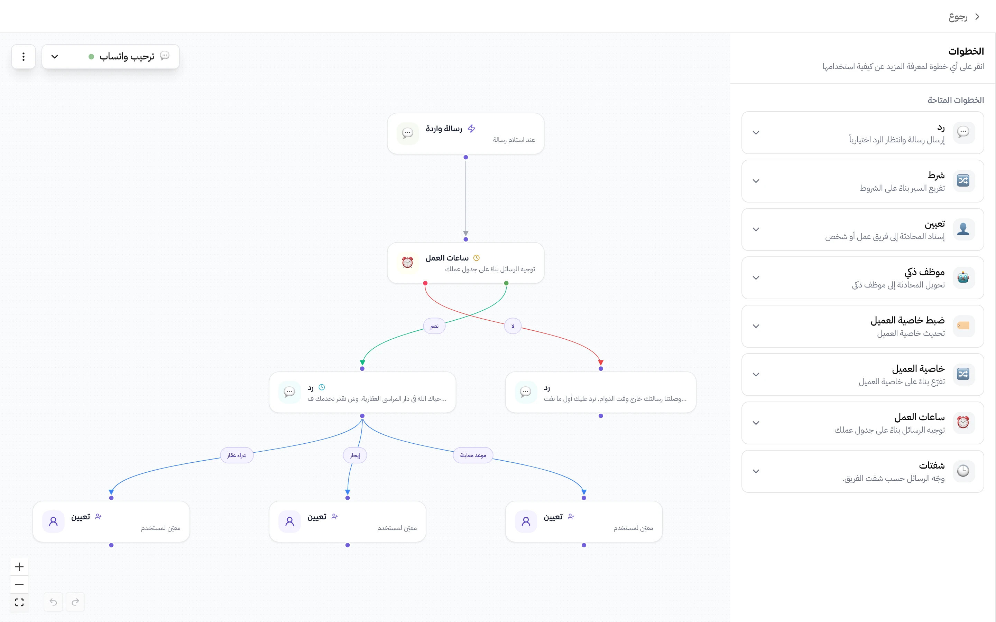Image resolution: width=996 pixels, height=622 pixels.
Task: Select the رسالة واردة trigger node
Action: [x=465, y=134]
